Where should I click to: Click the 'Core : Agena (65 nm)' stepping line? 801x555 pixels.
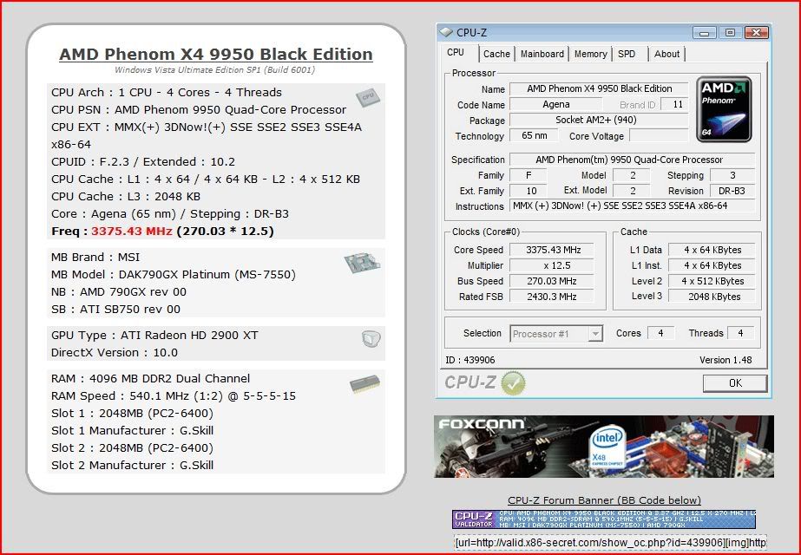(x=169, y=214)
